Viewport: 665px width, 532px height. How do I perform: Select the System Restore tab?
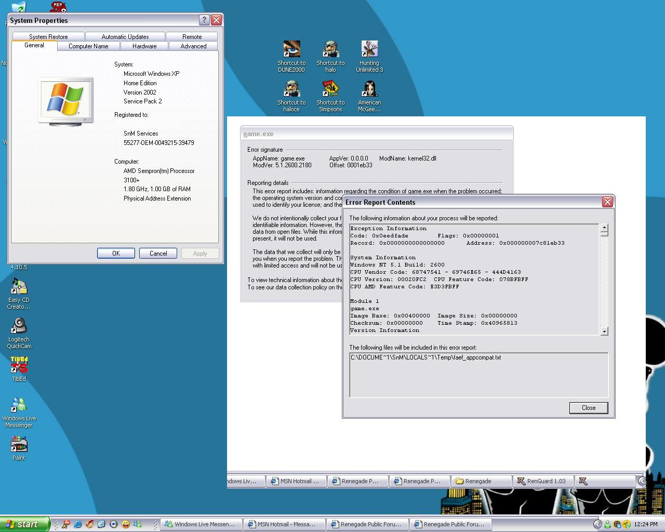(48, 37)
